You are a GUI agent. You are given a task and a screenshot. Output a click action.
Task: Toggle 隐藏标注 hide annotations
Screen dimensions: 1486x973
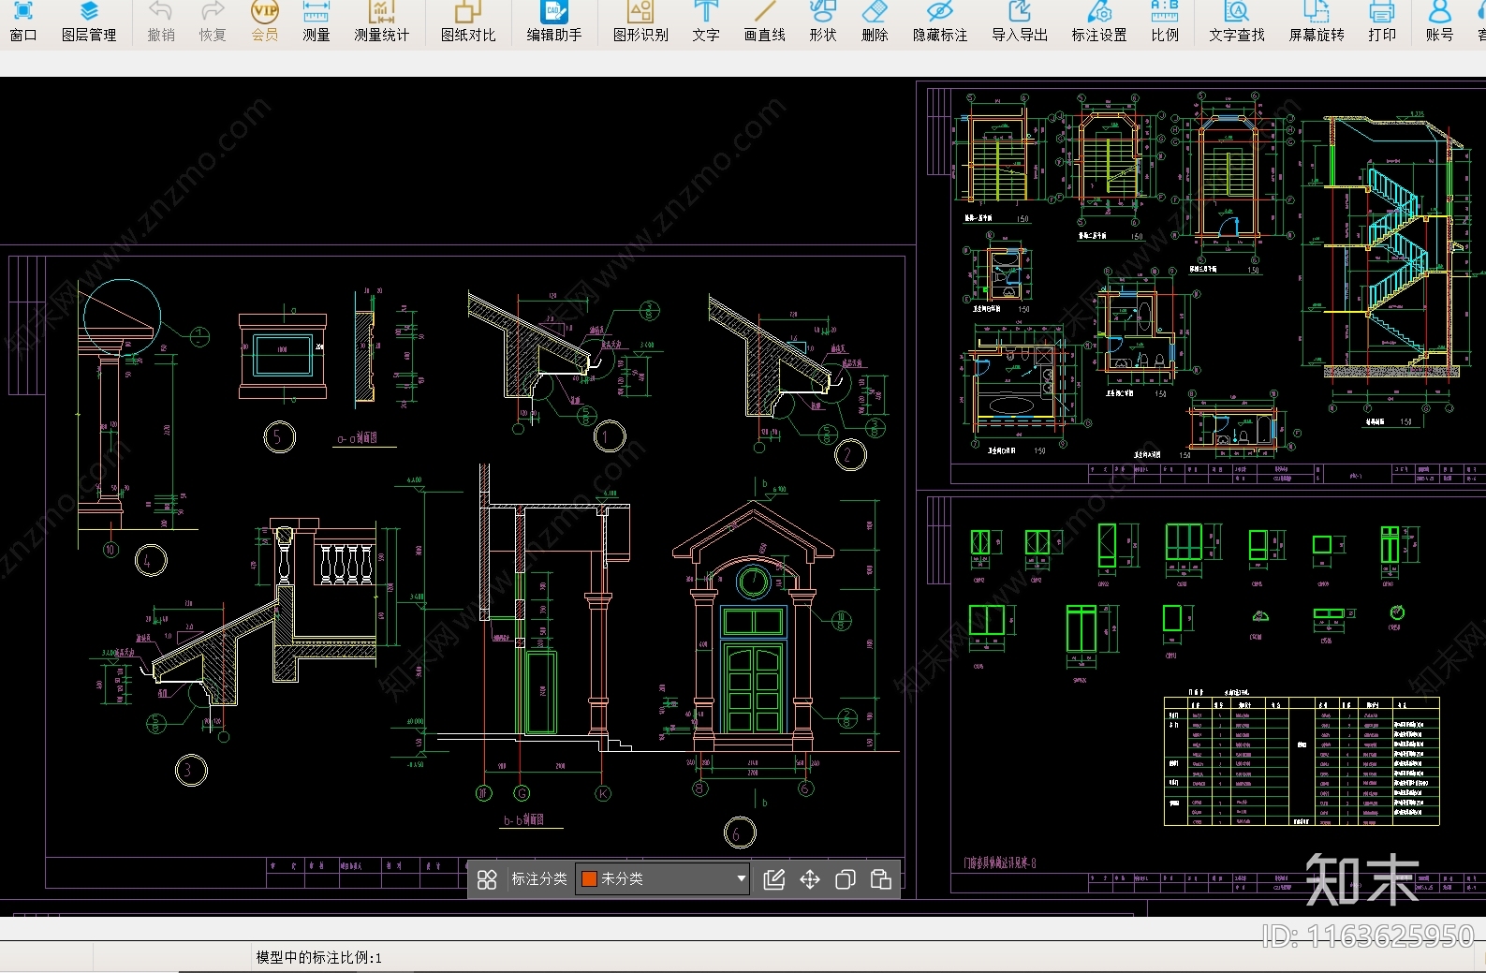pos(940,22)
